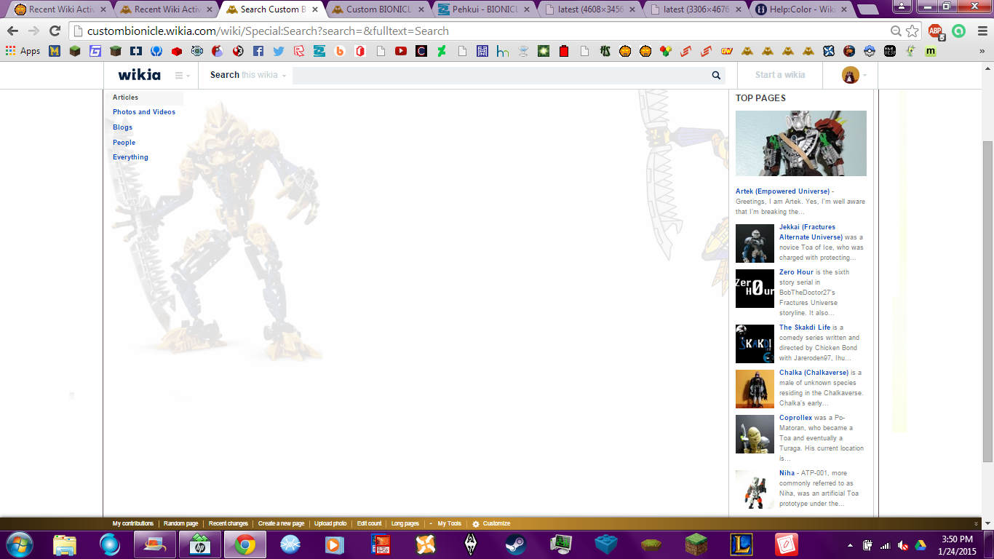Focus the Wikia search input field
The width and height of the screenshot is (994, 559).
500,75
